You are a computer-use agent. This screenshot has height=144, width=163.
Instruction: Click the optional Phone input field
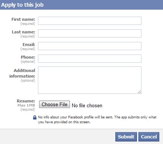pyautogui.click(x=90, y=59)
